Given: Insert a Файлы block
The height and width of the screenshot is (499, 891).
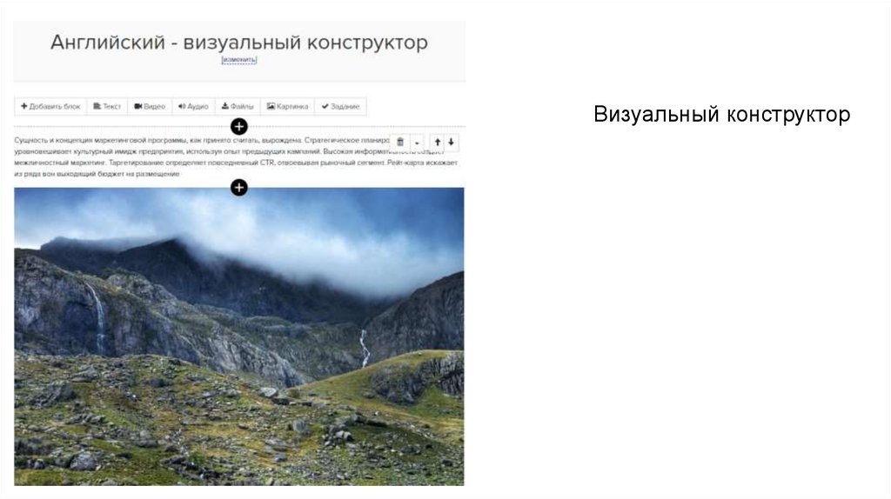Looking at the screenshot, I should (238, 106).
